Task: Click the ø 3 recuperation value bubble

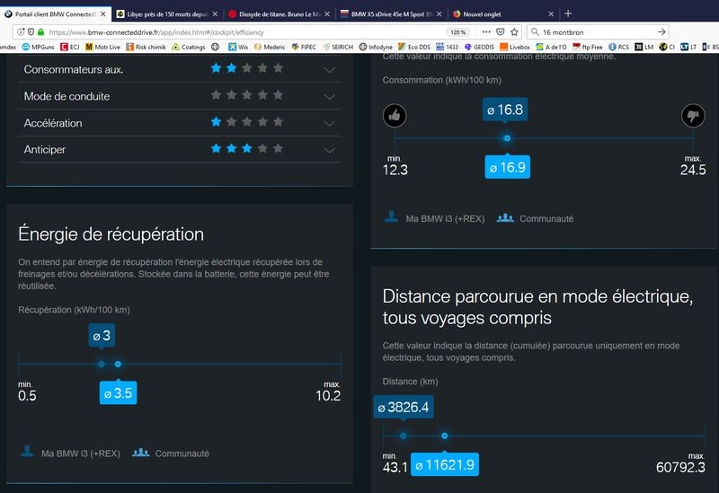Action: point(102,335)
